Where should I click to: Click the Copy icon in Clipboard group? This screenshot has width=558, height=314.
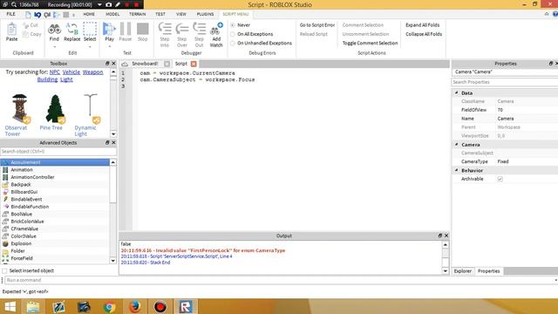click(25, 34)
